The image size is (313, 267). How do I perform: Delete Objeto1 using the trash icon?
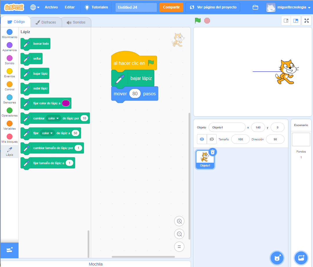click(x=213, y=152)
